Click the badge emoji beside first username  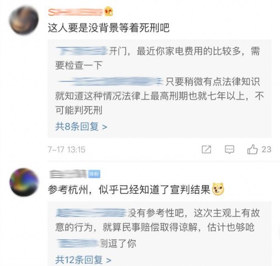tap(109, 11)
